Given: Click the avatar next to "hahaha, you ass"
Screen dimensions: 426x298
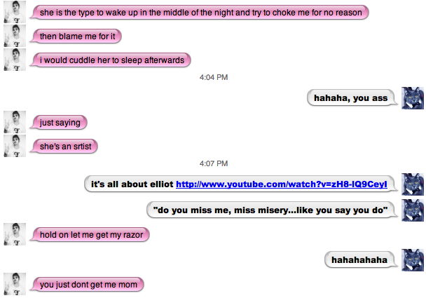Looking at the screenshot, I should 412,99.
